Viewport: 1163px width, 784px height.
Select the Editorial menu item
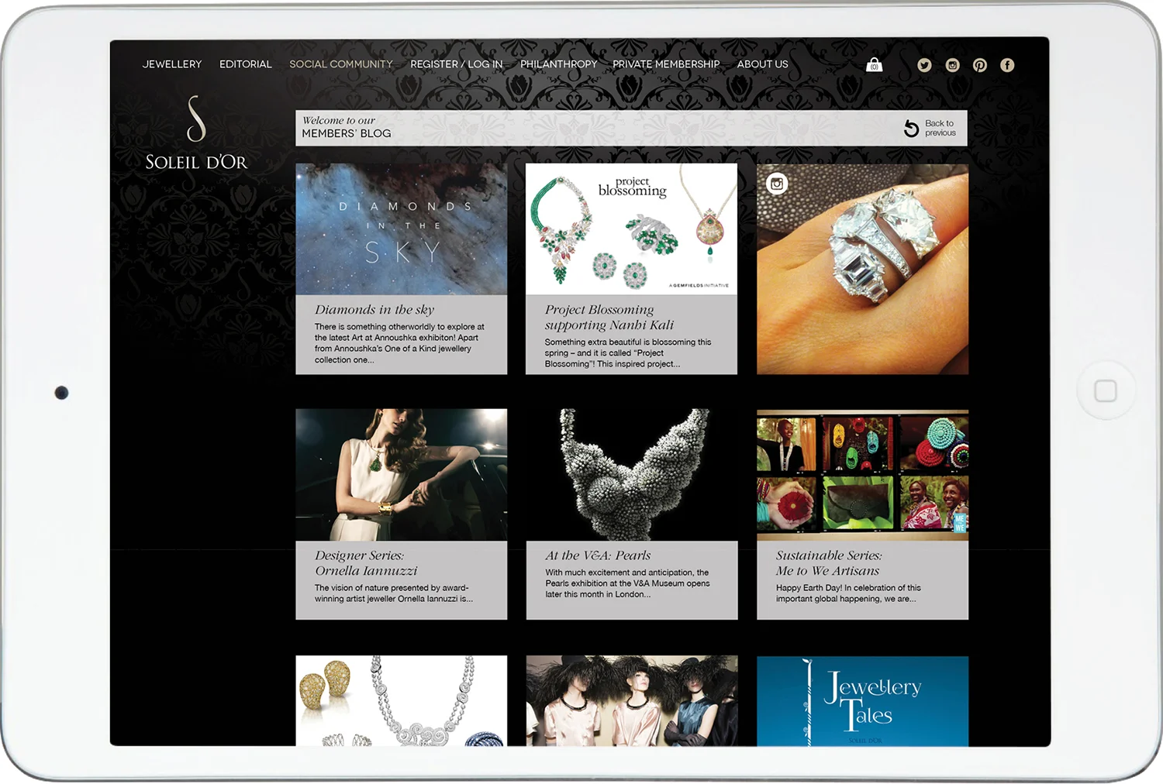[245, 64]
